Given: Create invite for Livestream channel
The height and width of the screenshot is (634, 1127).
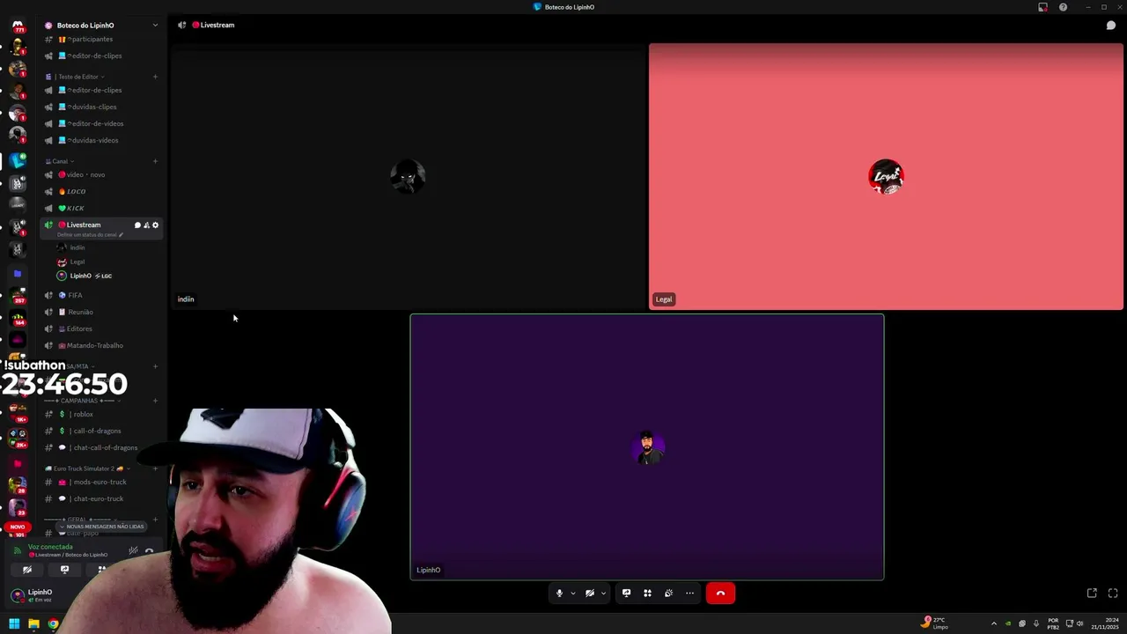Looking at the screenshot, I should tap(146, 225).
